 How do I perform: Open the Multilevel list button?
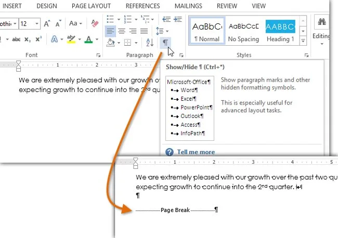[145, 19]
